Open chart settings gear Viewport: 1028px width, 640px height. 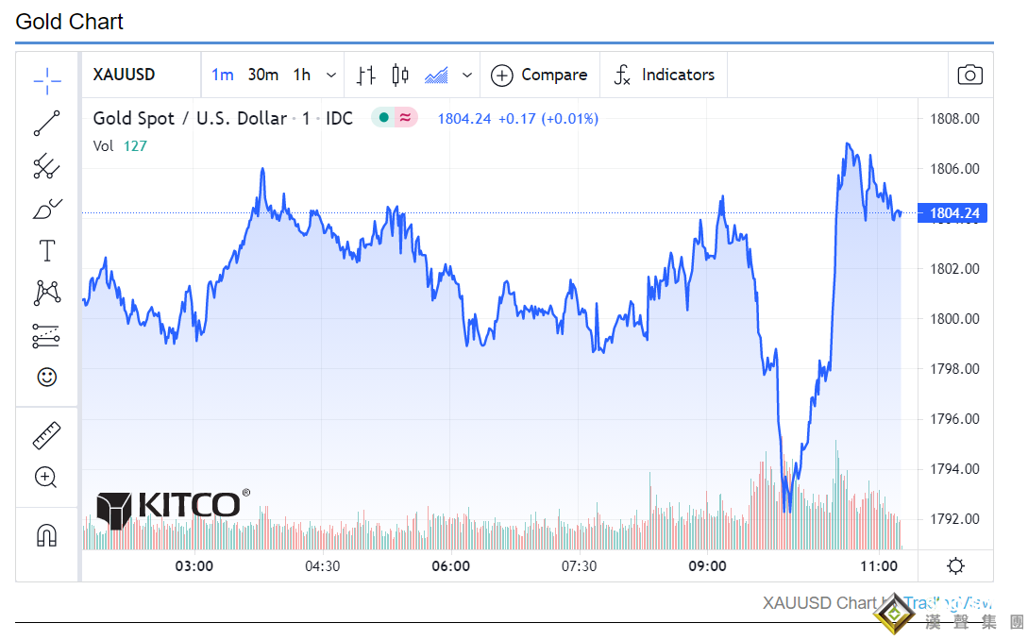coord(955,566)
